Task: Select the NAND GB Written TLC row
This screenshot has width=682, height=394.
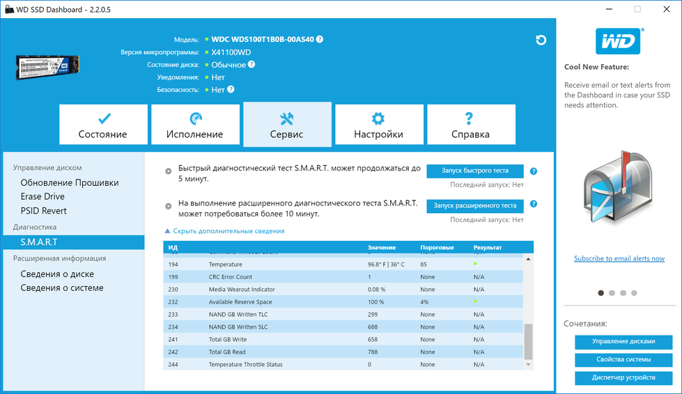Action: pyautogui.click(x=343, y=315)
